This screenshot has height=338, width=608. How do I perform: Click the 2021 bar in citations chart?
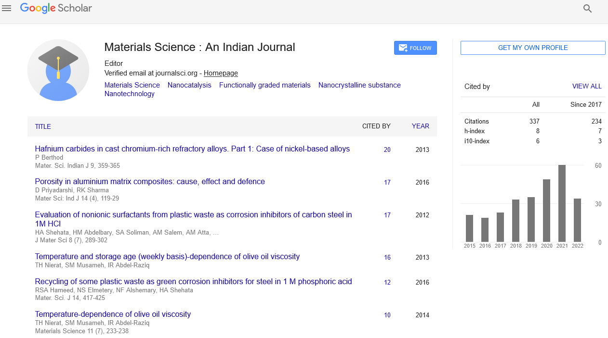click(562, 203)
